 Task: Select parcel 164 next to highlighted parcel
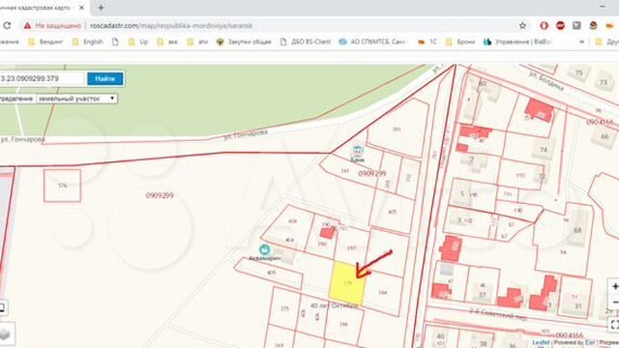383,292
